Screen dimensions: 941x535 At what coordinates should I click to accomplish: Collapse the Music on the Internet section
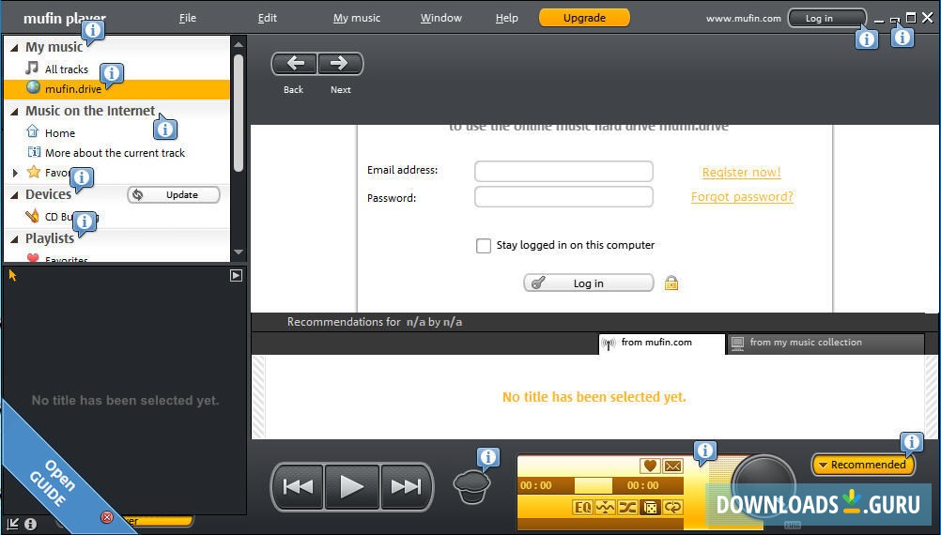pyautogui.click(x=14, y=112)
